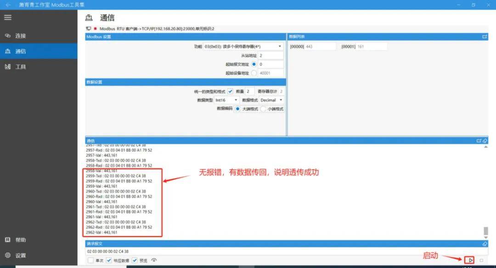The height and width of the screenshot is (268, 496).
Task: Pop out the 数据列表 data list panel
Action: click(x=484, y=37)
